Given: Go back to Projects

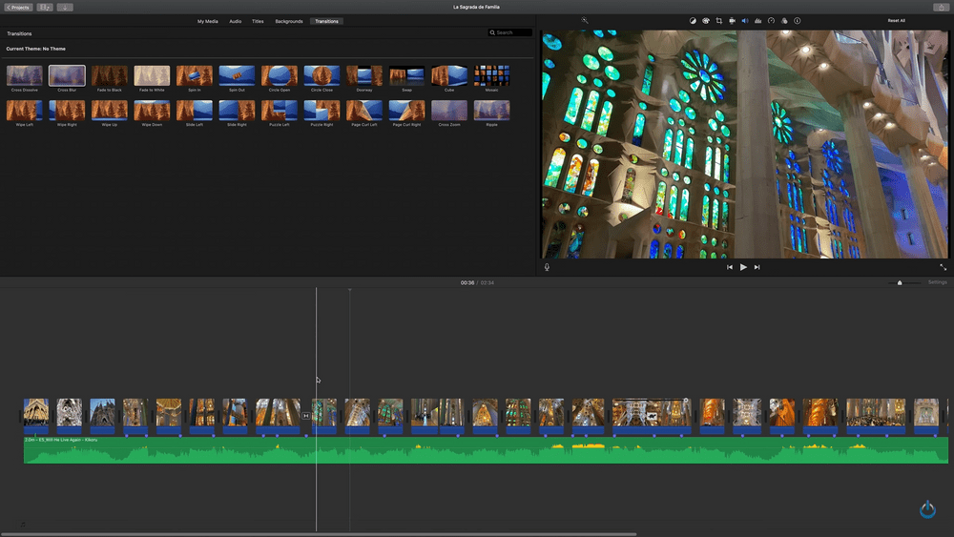Looking at the screenshot, I should [x=20, y=7].
